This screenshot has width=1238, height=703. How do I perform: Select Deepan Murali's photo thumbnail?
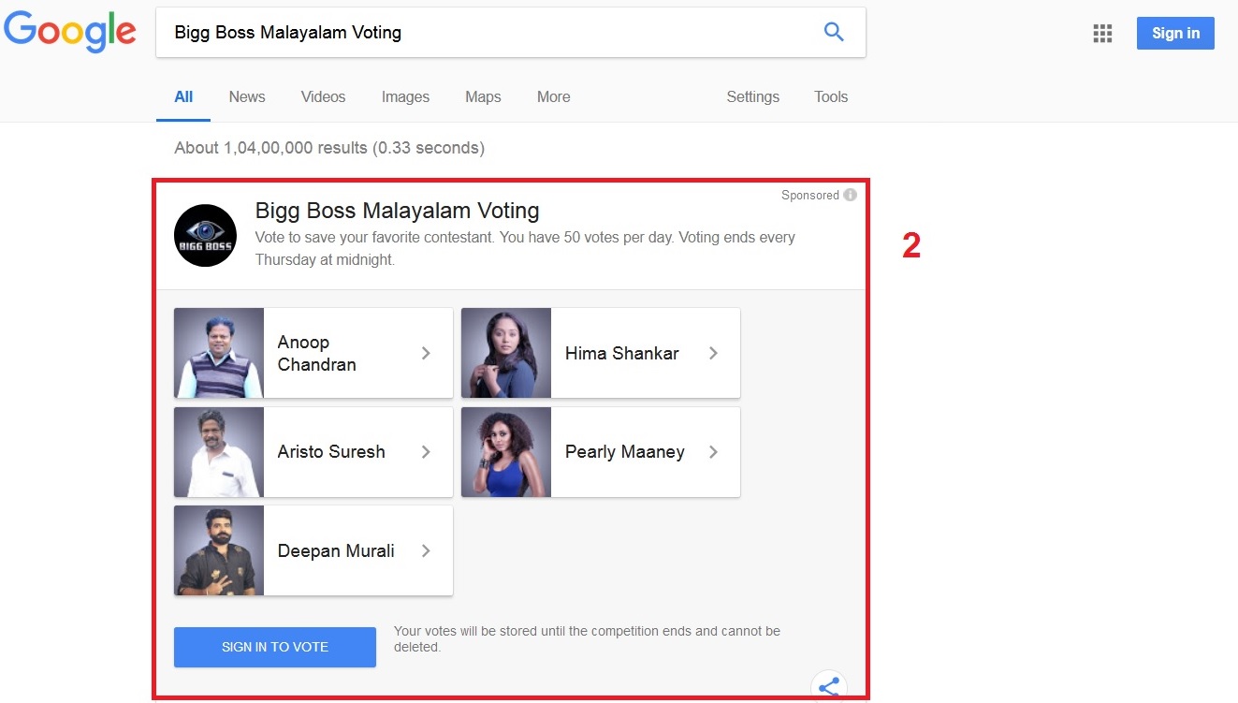coord(219,551)
